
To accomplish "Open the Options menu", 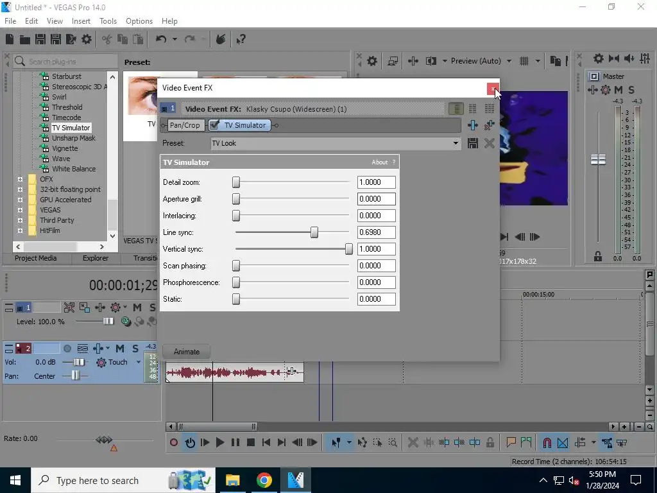I will [x=139, y=21].
